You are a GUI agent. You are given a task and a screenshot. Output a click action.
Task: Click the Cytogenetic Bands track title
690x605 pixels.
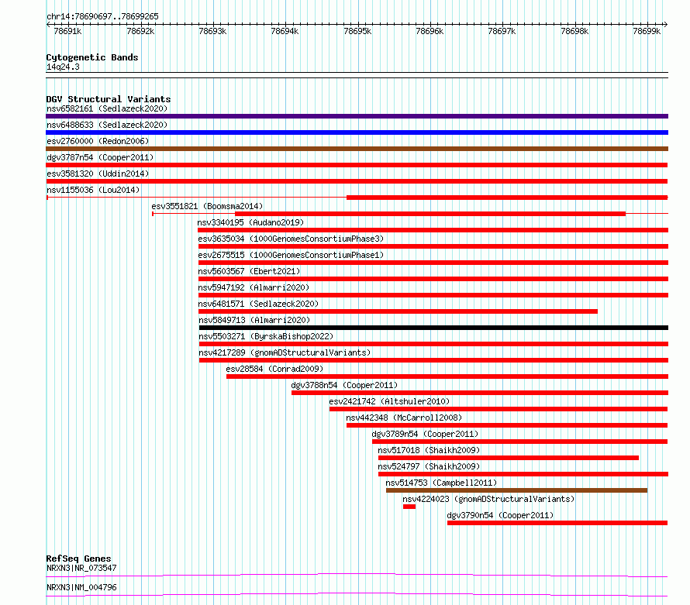[92, 57]
